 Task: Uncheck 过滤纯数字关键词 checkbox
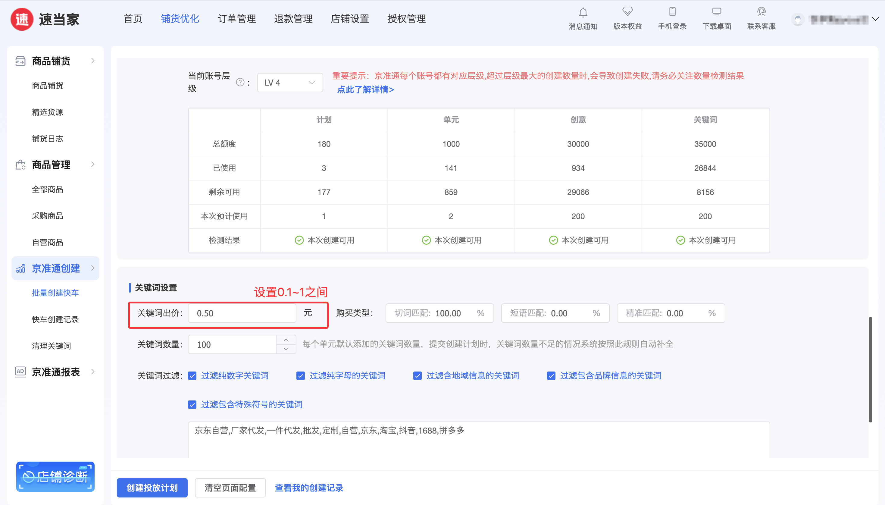(192, 376)
